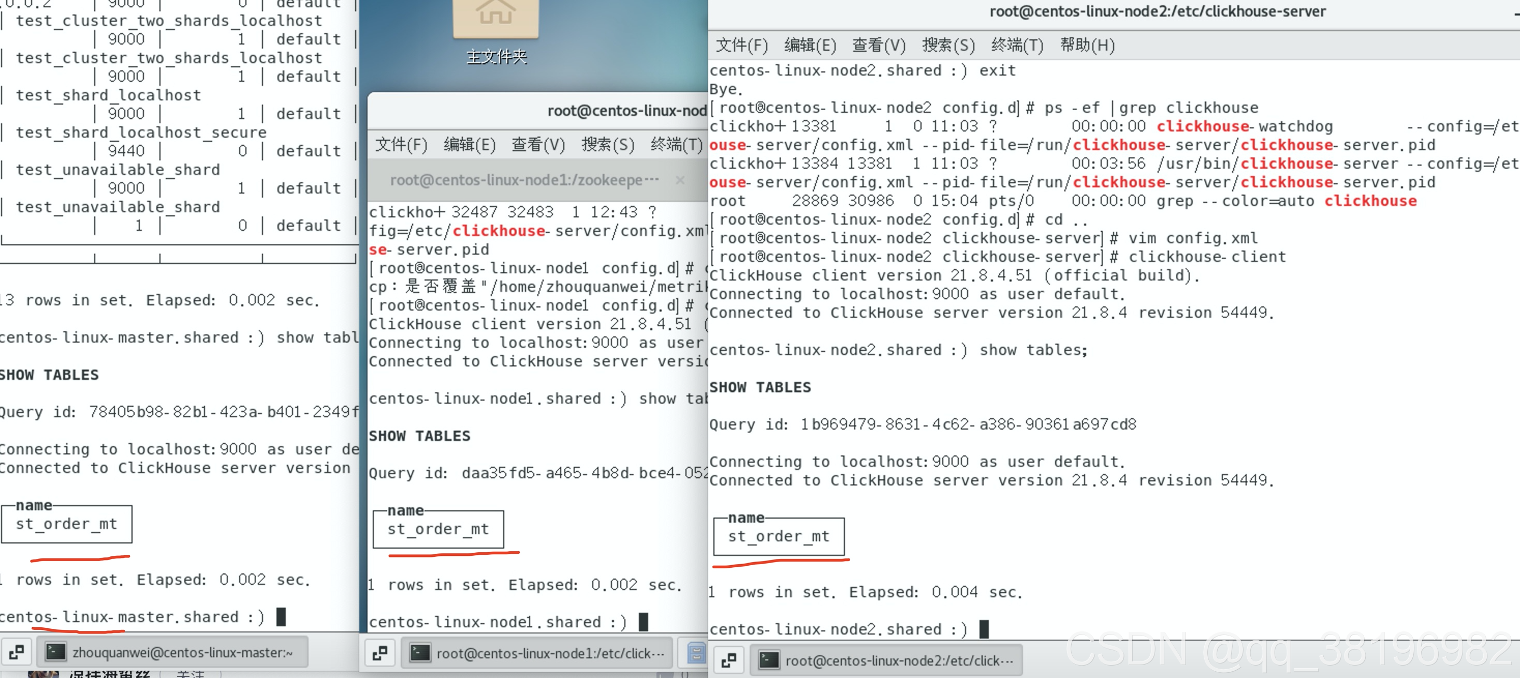This screenshot has width=1520, height=678.
Task: Click the show-desktop icon beside the node2 taskbar item
Action: pos(729,660)
